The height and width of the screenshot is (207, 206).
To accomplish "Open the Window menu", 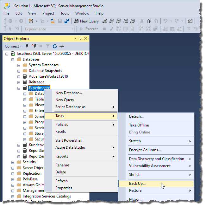I will (x=82, y=13).
